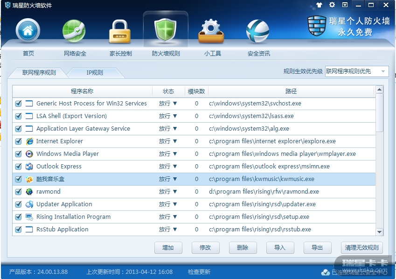Open the 家长控制 padlock icon
Image resolution: width=396 pixels, height=279 pixels.
(x=120, y=31)
